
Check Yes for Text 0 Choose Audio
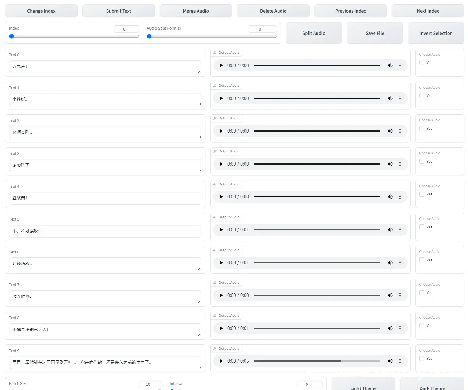click(422, 63)
